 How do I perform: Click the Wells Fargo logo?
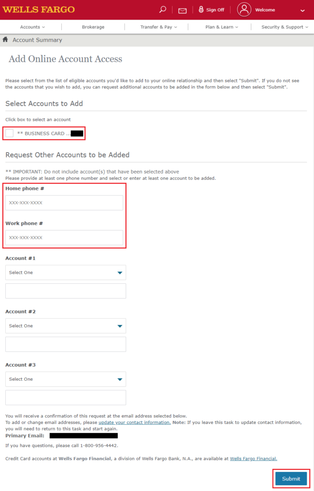38,10
